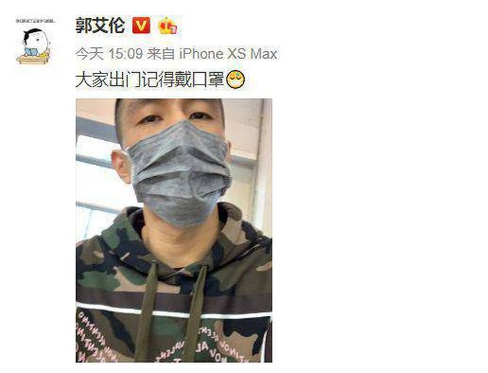
Task: Click the gray face mask in photo
Action: pos(180,173)
